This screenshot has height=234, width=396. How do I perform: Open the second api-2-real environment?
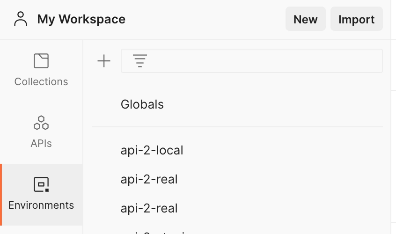pyautogui.click(x=149, y=208)
